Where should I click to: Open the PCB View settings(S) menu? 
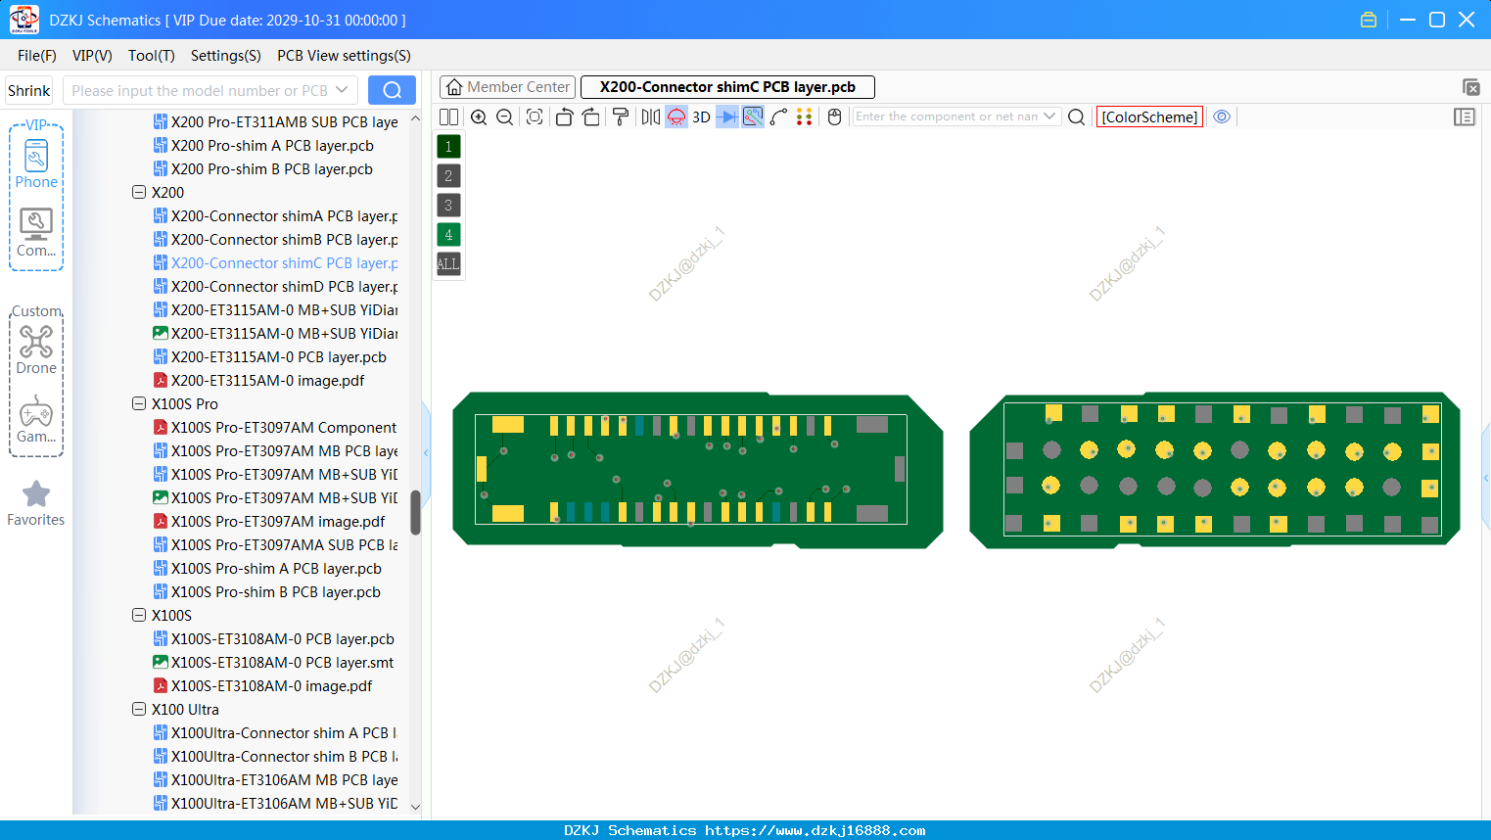point(345,56)
